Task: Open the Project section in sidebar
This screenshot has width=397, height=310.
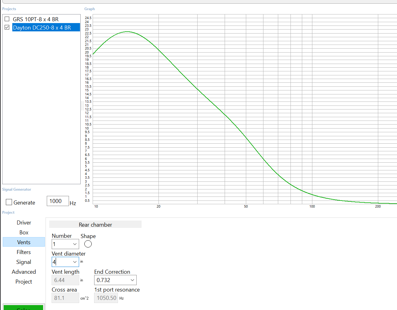Action: coord(24,281)
